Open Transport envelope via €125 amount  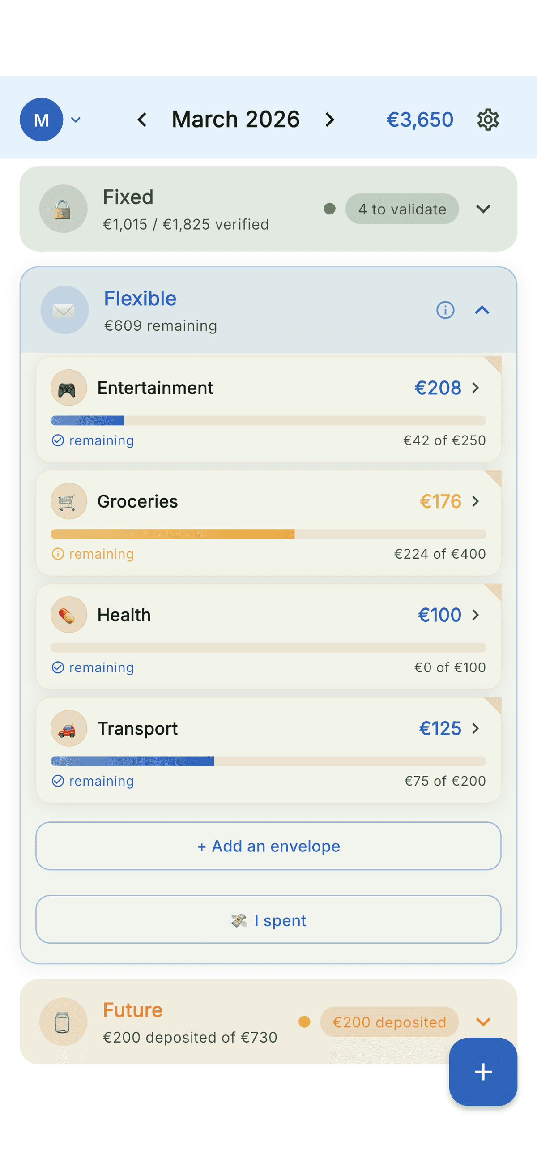439,728
